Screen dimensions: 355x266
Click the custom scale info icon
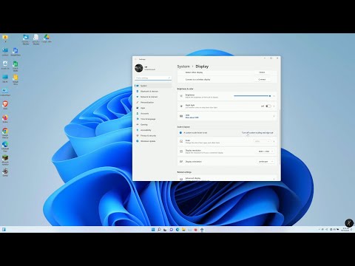(x=180, y=133)
